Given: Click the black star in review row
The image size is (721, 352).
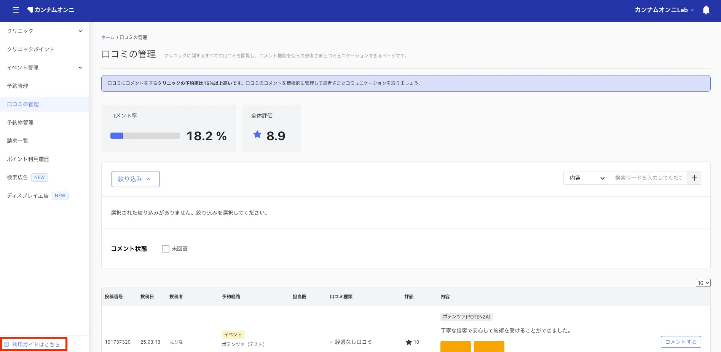Looking at the screenshot, I should [409, 342].
